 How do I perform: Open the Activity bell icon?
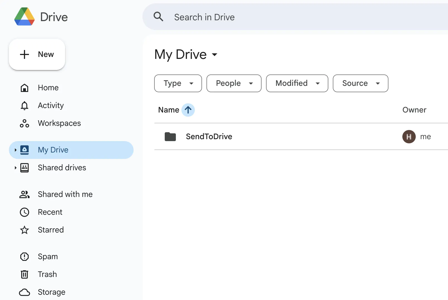pos(24,105)
